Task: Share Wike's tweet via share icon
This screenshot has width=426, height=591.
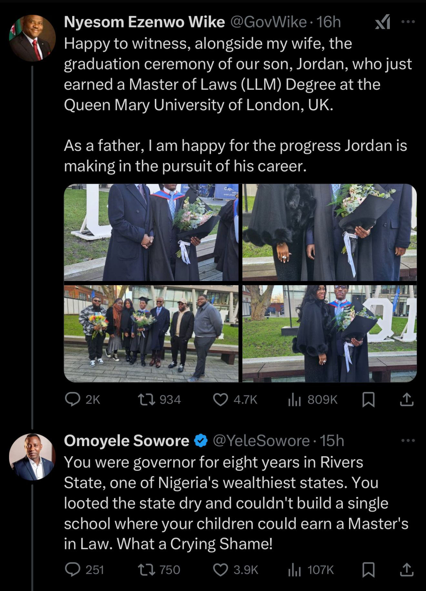Action: point(407,400)
